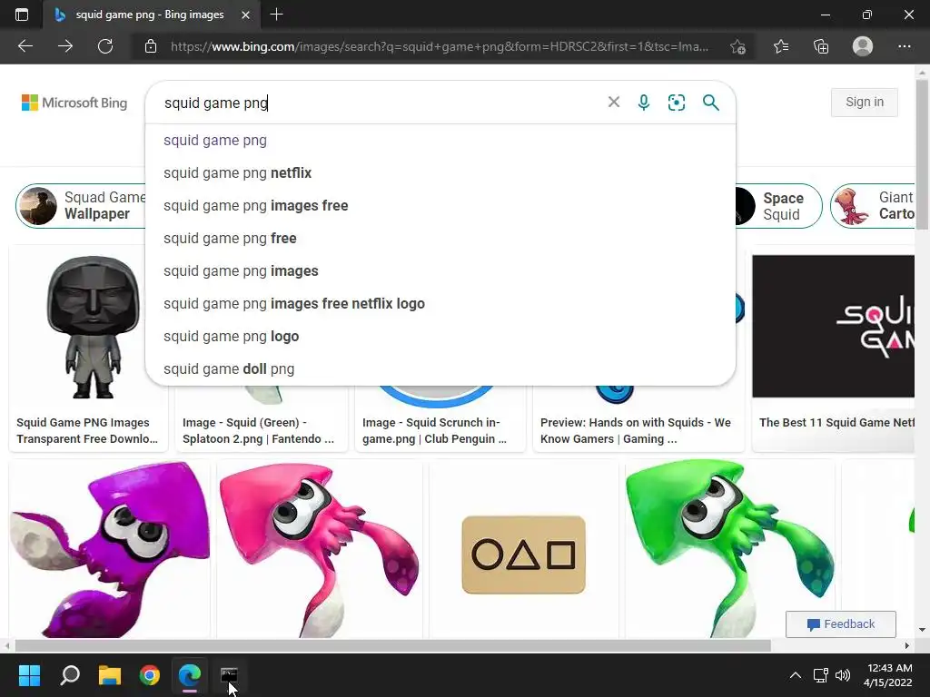Select the Giant Cartoon squid chip
The height and width of the screenshot is (697, 930).
pyautogui.click(x=873, y=206)
